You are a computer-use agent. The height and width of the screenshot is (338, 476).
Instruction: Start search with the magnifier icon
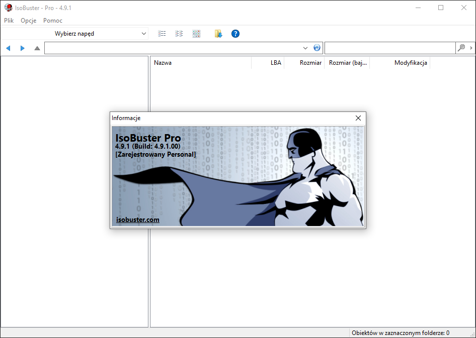click(461, 48)
